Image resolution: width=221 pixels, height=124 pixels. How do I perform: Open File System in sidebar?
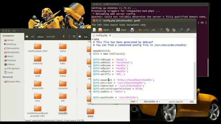(x=12, y=69)
